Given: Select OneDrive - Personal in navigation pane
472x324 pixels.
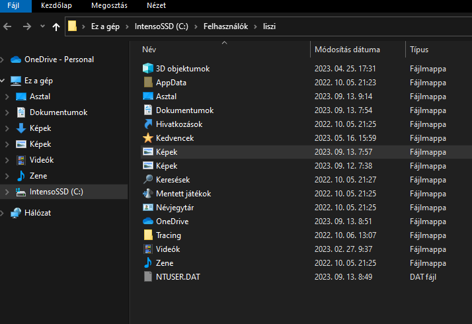Looking at the screenshot, I should [59, 60].
